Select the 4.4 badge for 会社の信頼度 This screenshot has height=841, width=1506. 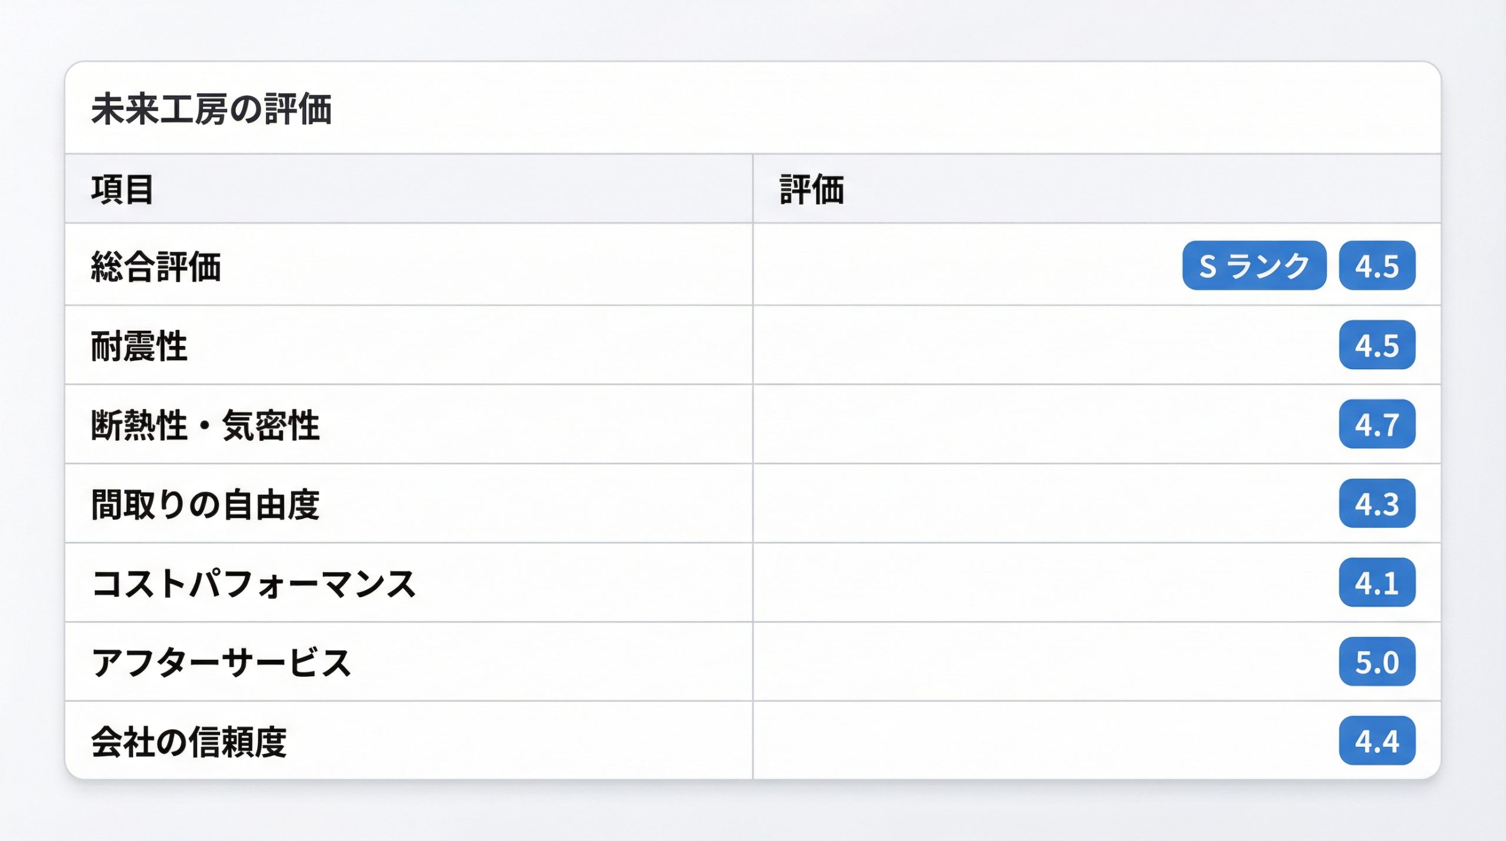pyautogui.click(x=1377, y=741)
